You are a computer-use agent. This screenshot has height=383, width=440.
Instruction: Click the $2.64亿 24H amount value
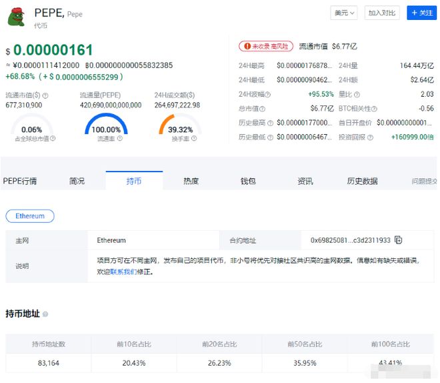[x=422, y=80]
